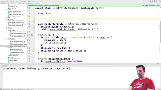Click the OK link in the EditorConfig banner
Image resolution: width=161 pixels, height=90 pixels.
143,5
